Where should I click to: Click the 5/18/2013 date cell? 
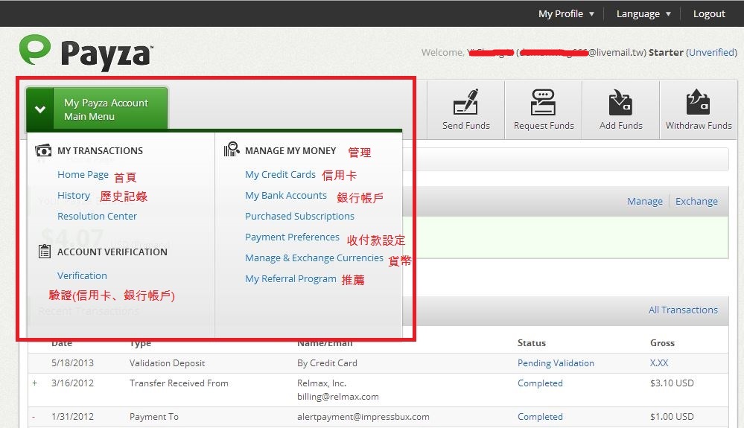72,363
